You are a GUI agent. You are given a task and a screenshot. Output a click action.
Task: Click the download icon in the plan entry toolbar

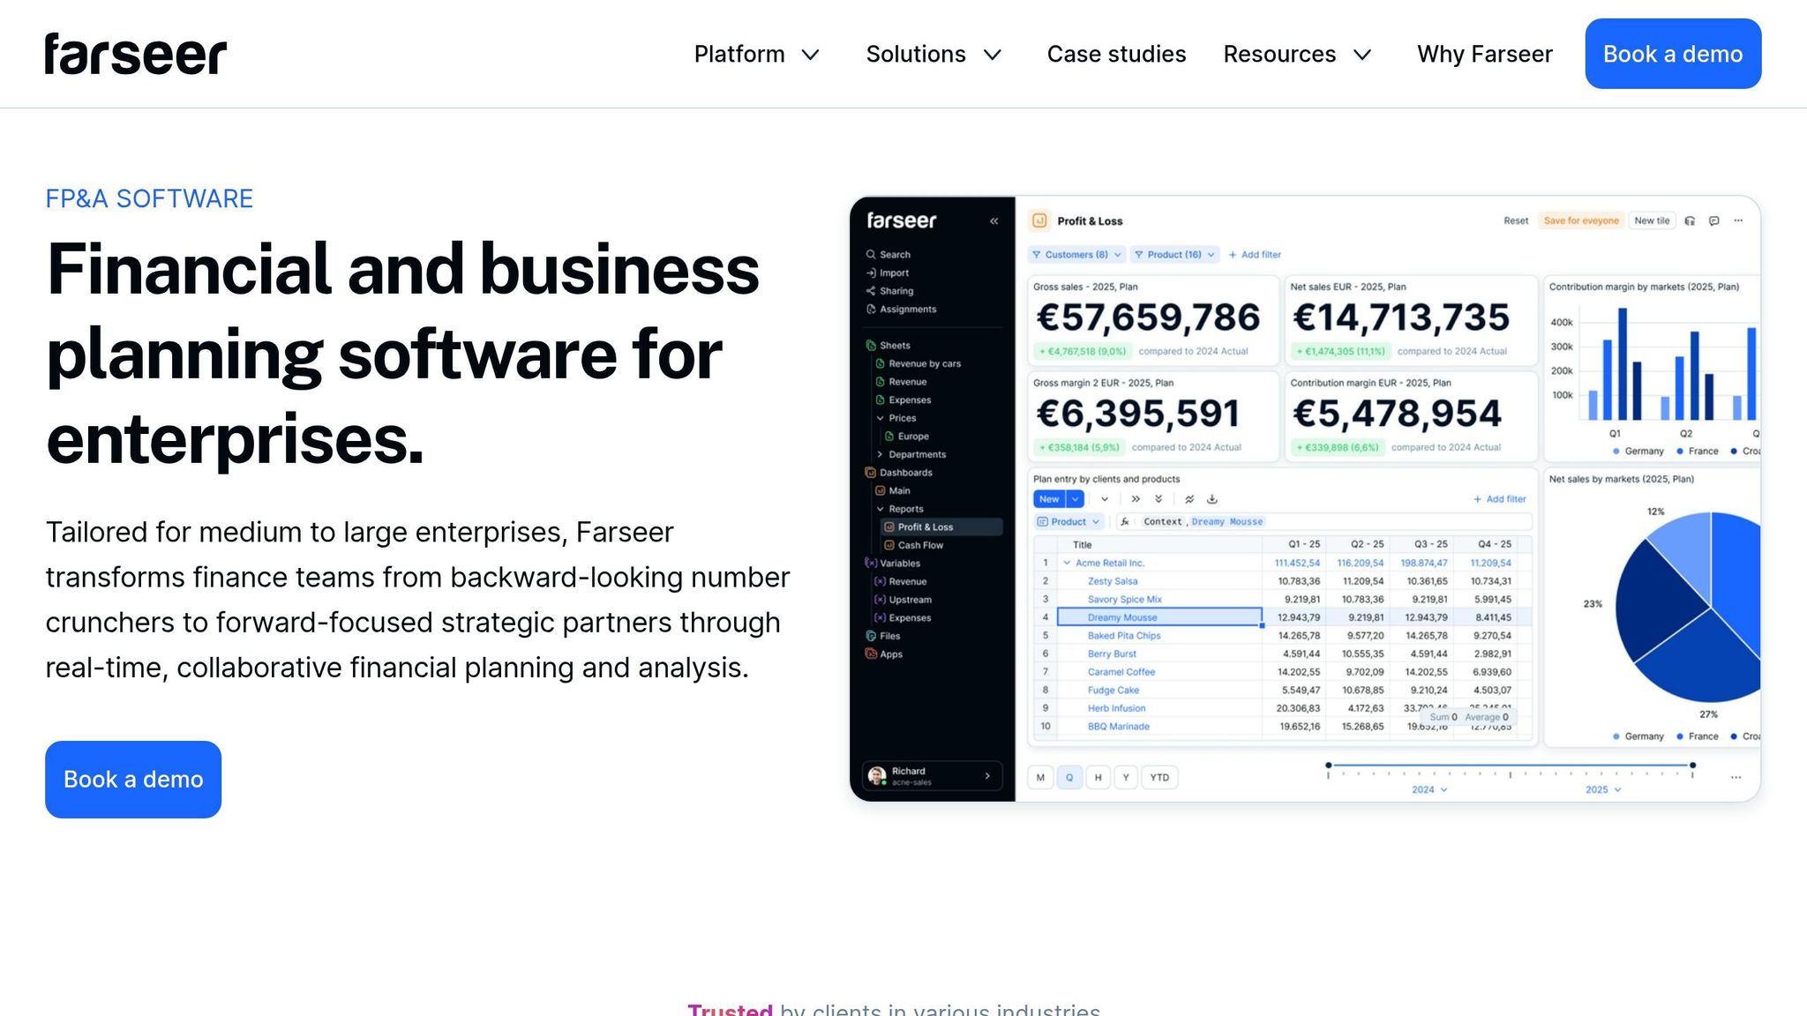point(1212,499)
